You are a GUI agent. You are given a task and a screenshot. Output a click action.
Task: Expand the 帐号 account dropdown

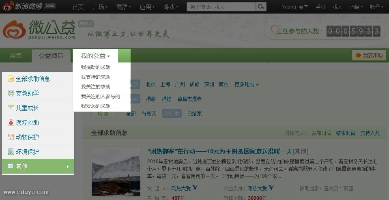tap(377, 7)
